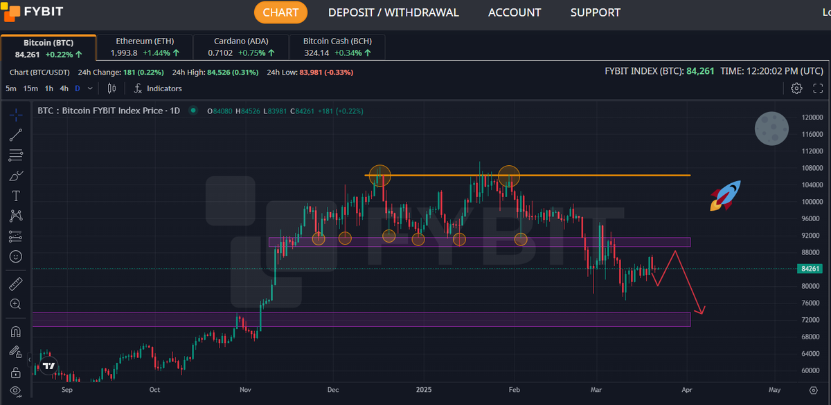
Task: Go to DEPOSIT / WITHDRAWAL
Action: 393,12
